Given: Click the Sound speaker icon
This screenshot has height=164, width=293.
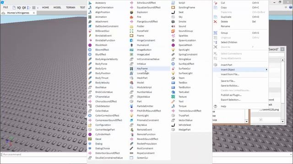Looking at the screenshot, I should pos(173,26).
